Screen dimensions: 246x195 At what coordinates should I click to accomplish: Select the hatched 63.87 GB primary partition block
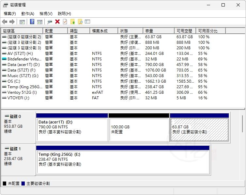tap(199, 127)
